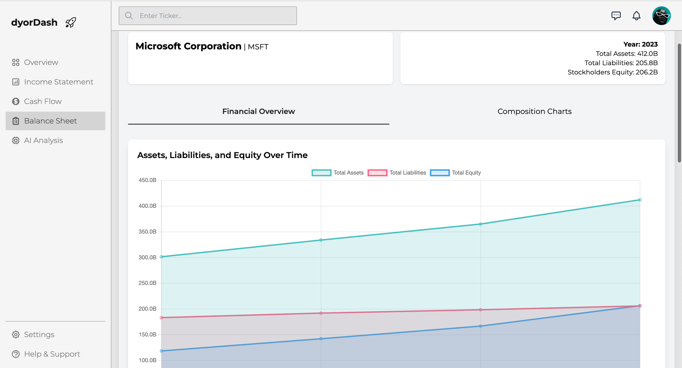Toggle Total Equity legend swatch

[440, 173]
